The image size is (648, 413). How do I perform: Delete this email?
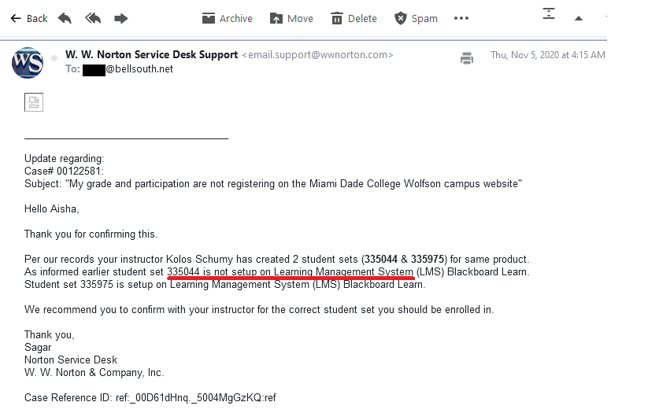354,18
